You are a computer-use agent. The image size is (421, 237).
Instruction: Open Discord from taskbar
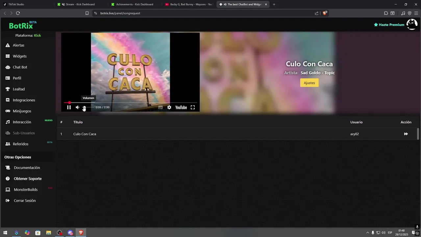70,233
